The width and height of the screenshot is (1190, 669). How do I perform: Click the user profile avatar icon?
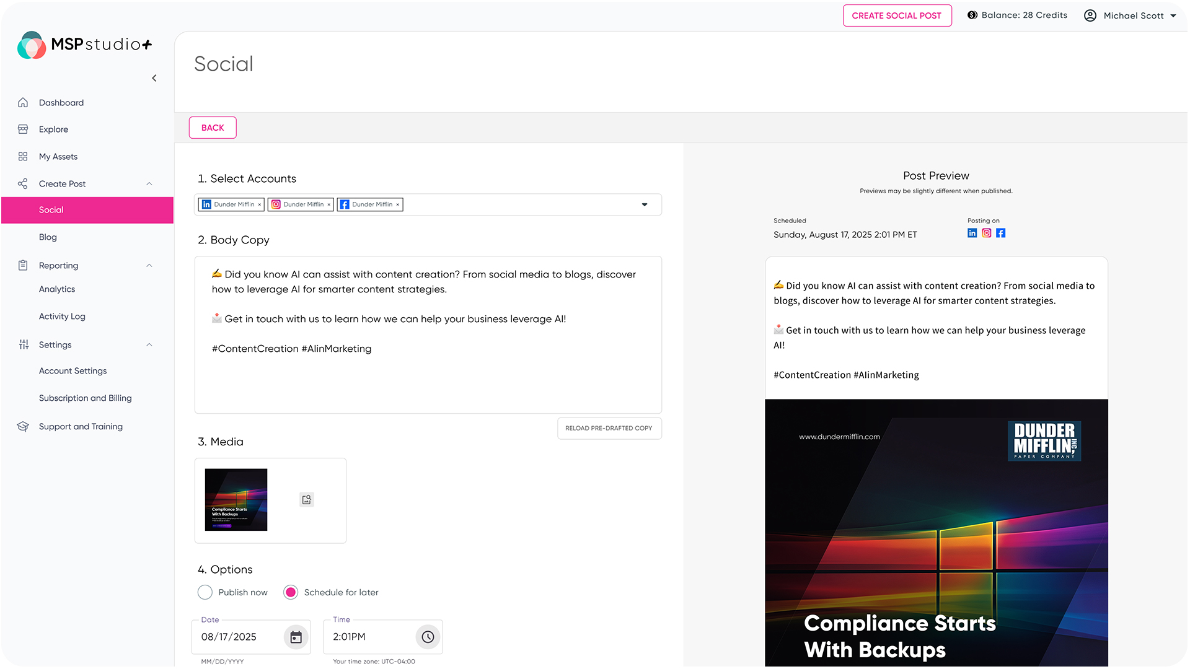click(1090, 15)
